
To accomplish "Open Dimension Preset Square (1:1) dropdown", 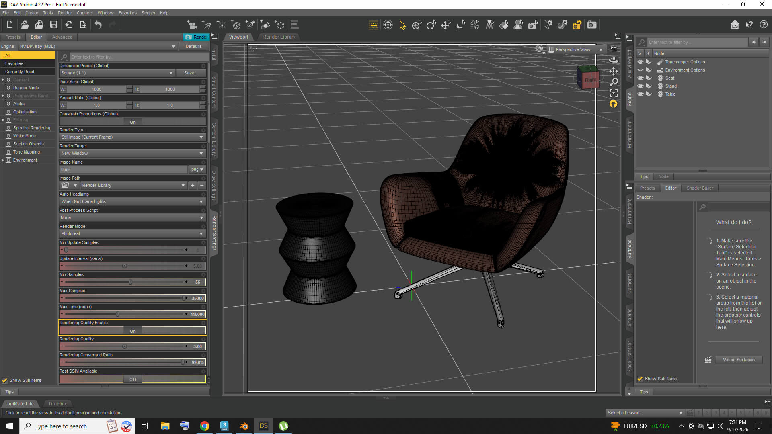I will click(x=117, y=73).
